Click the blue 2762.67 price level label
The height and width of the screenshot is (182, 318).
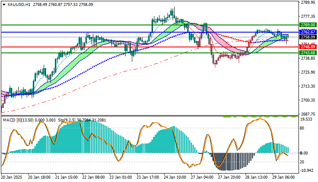308,32
